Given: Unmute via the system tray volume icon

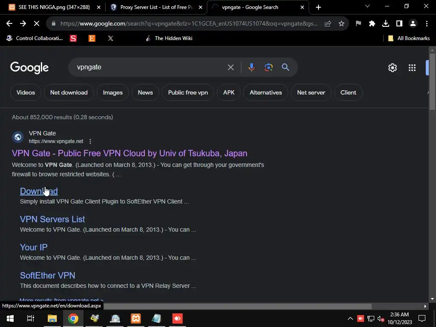Looking at the screenshot, I should [381, 318].
